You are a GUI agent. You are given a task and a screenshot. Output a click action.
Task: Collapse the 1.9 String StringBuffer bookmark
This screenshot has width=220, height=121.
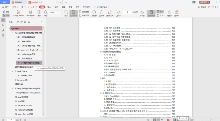[x=12, y=89]
